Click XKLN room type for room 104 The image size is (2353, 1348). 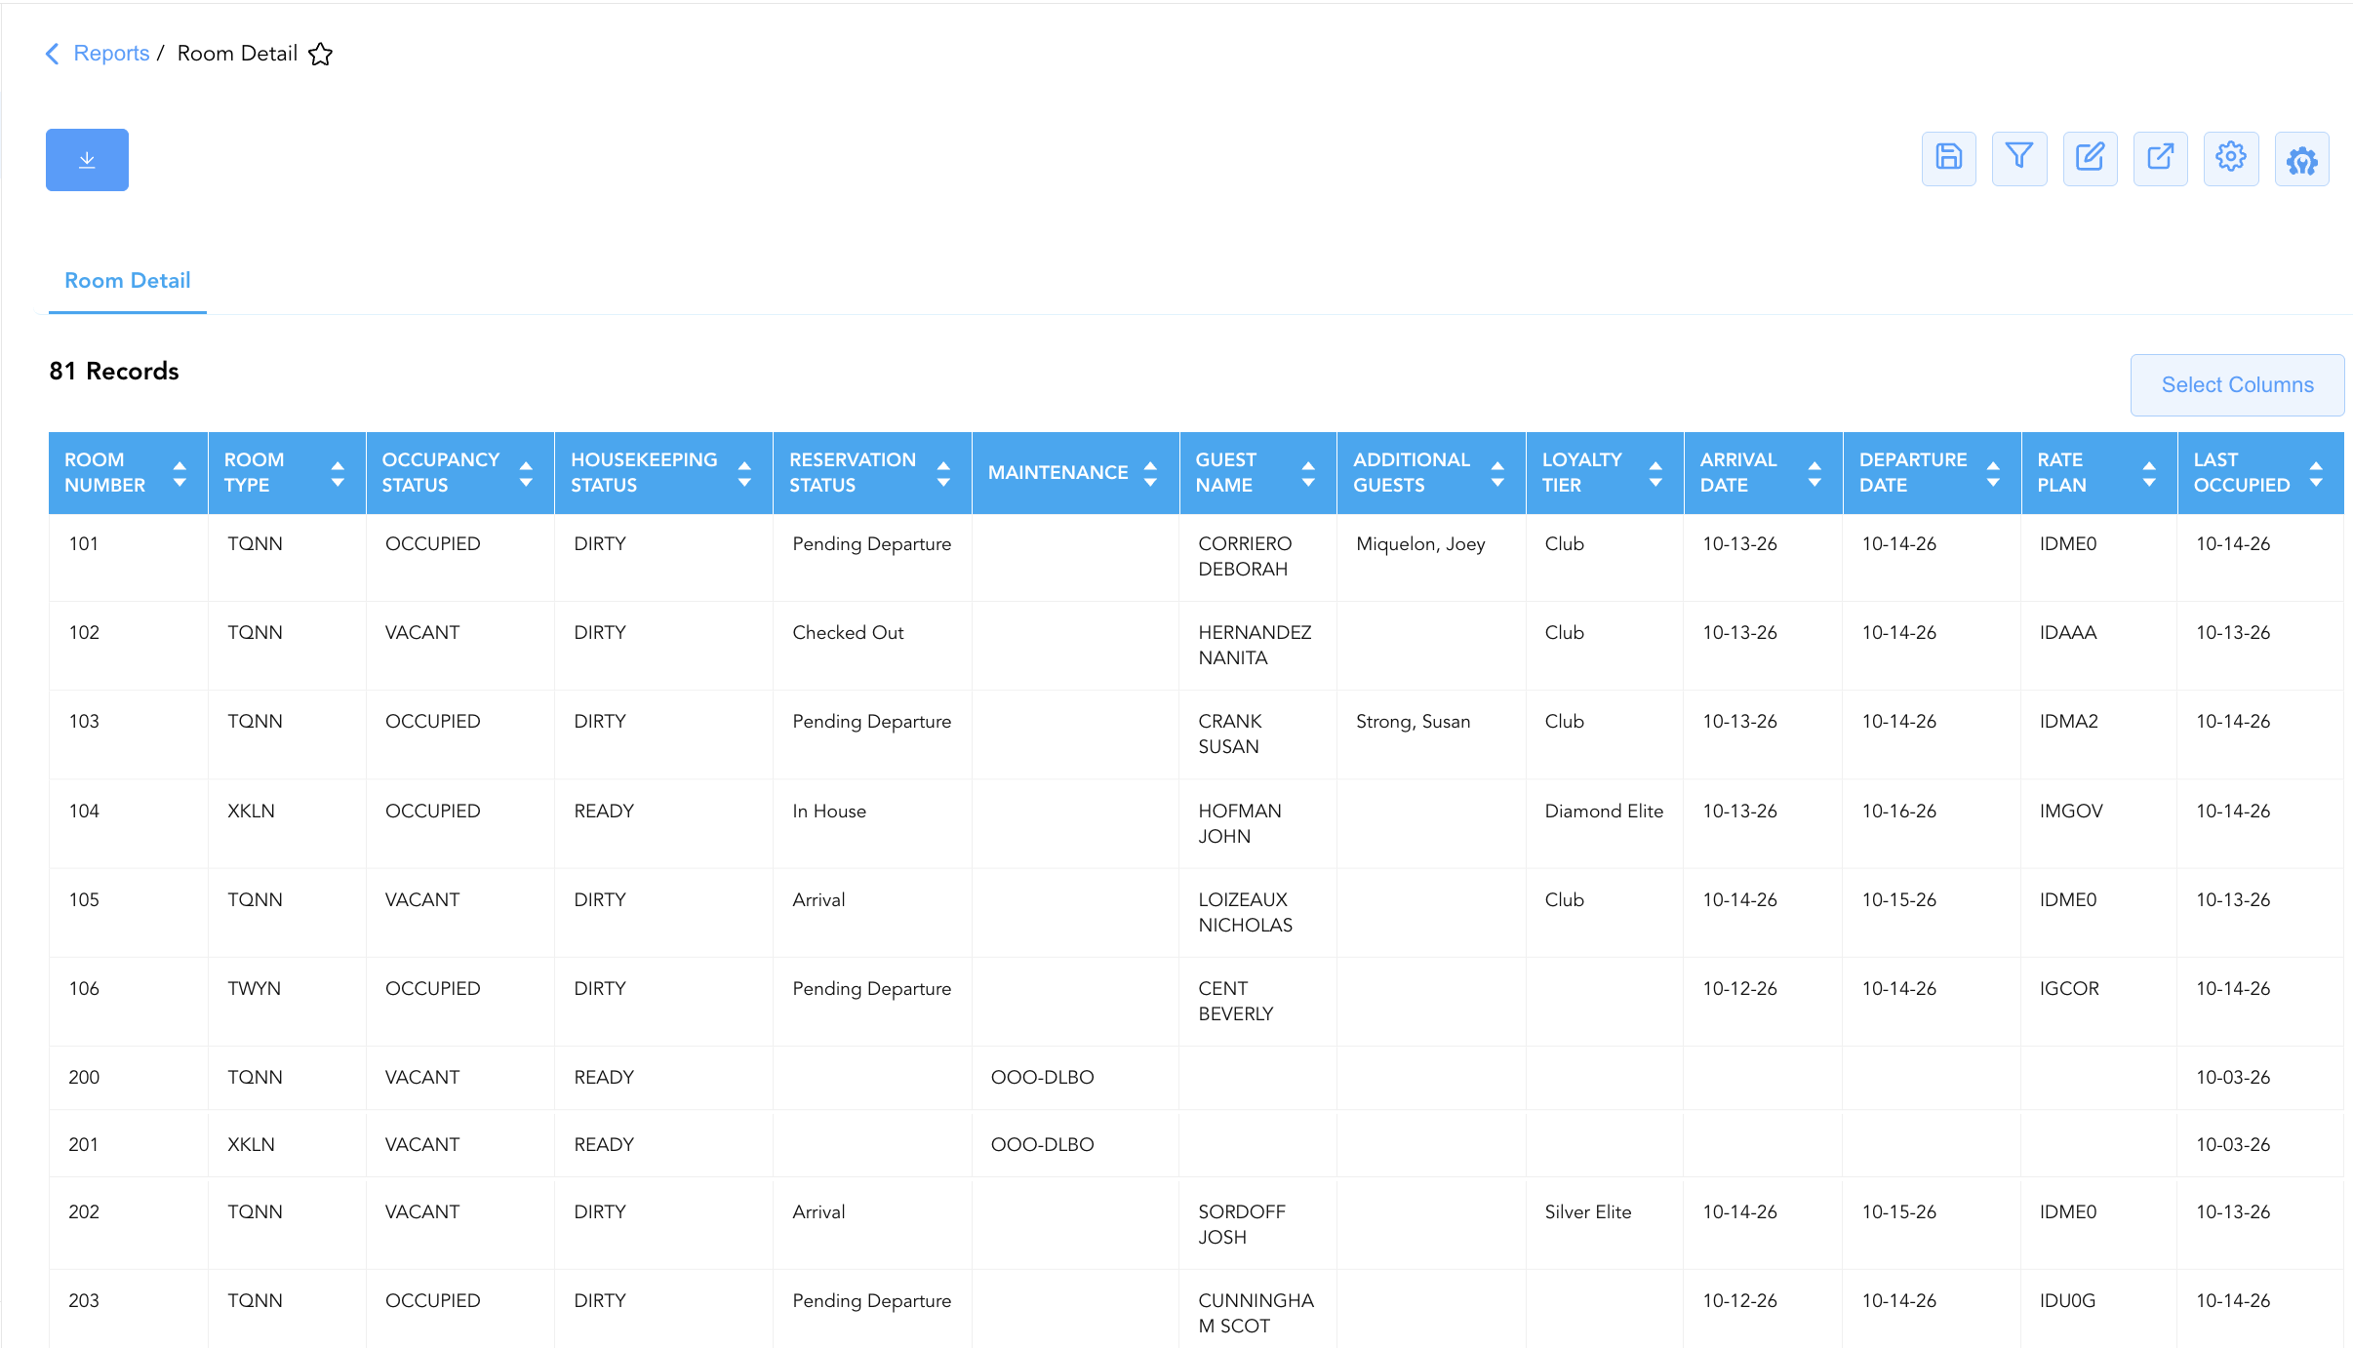251,812
